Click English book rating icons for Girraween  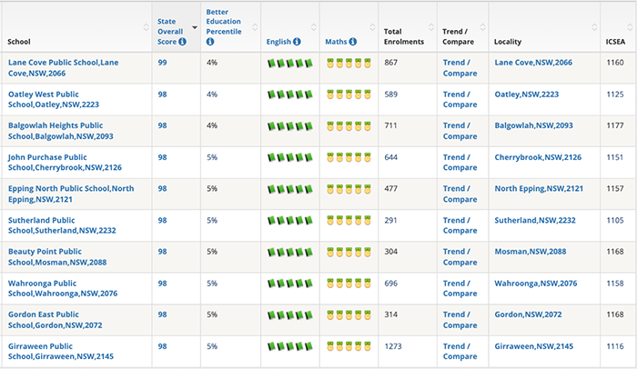point(289,346)
